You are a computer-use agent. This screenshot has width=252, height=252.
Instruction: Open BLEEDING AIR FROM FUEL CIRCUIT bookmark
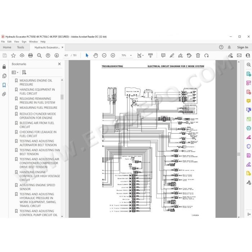click(x=37, y=125)
